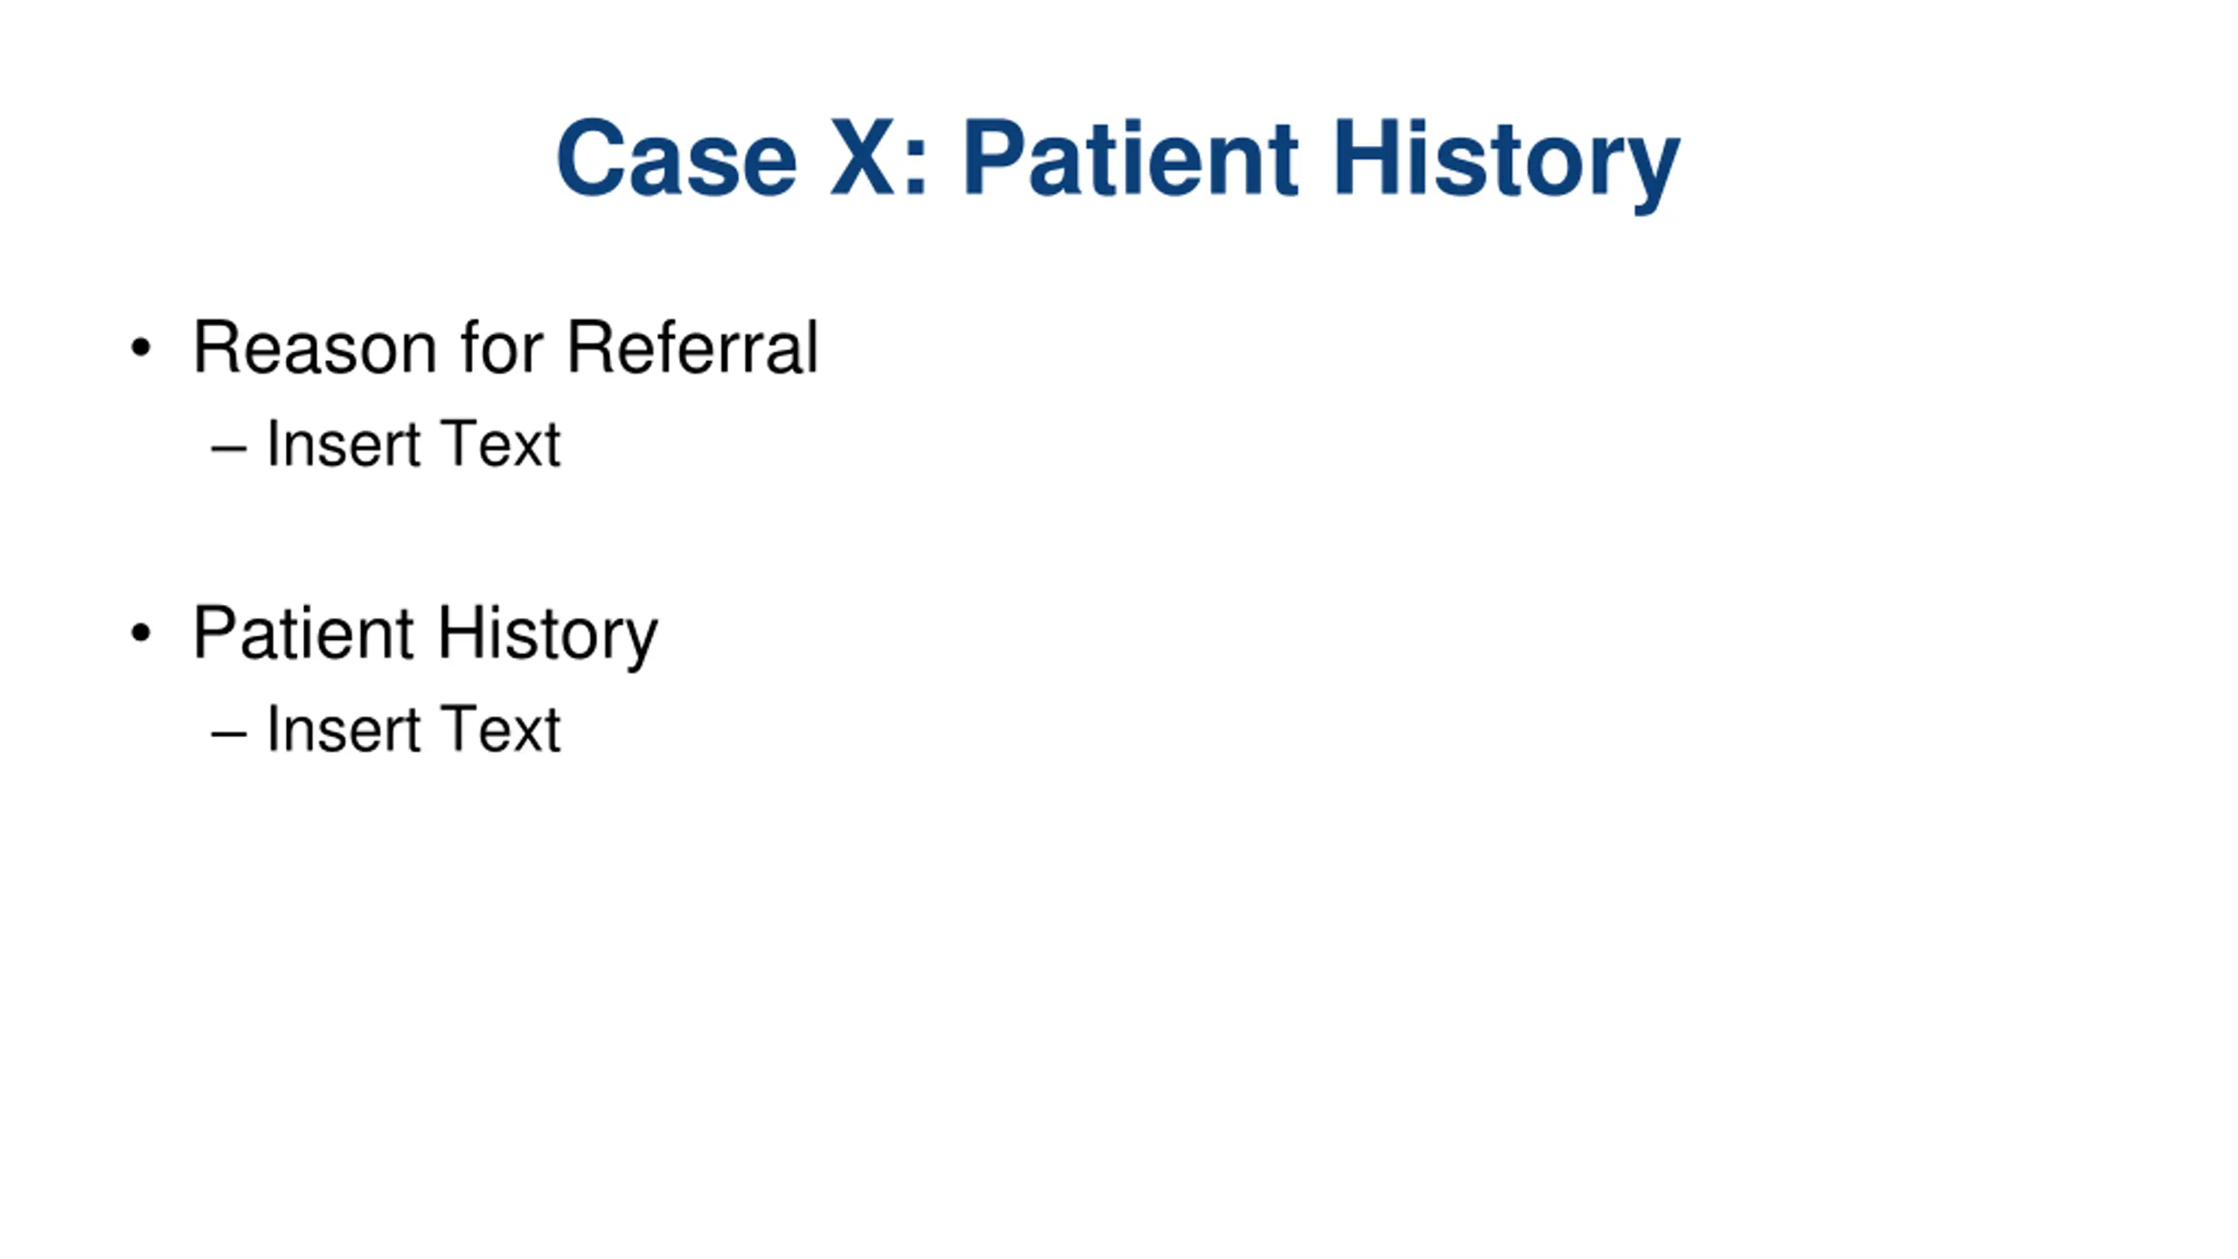Image resolution: width=2238 pixels, height=1259 pixels.
Task: Click the word 'Patient' in the second bullet
Action: (303, 632)
